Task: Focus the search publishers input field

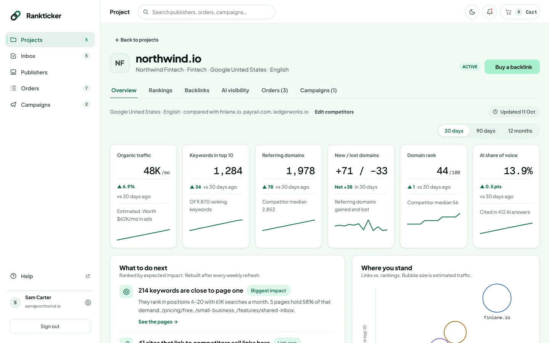Action: coord(207,12)
